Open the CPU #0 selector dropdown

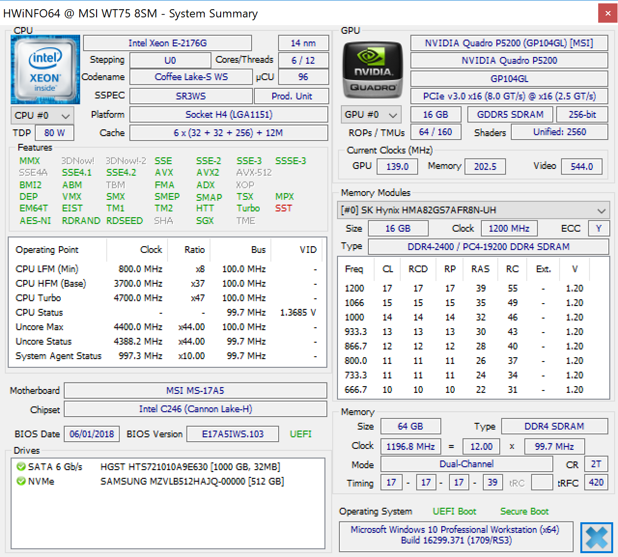(42, 116)
